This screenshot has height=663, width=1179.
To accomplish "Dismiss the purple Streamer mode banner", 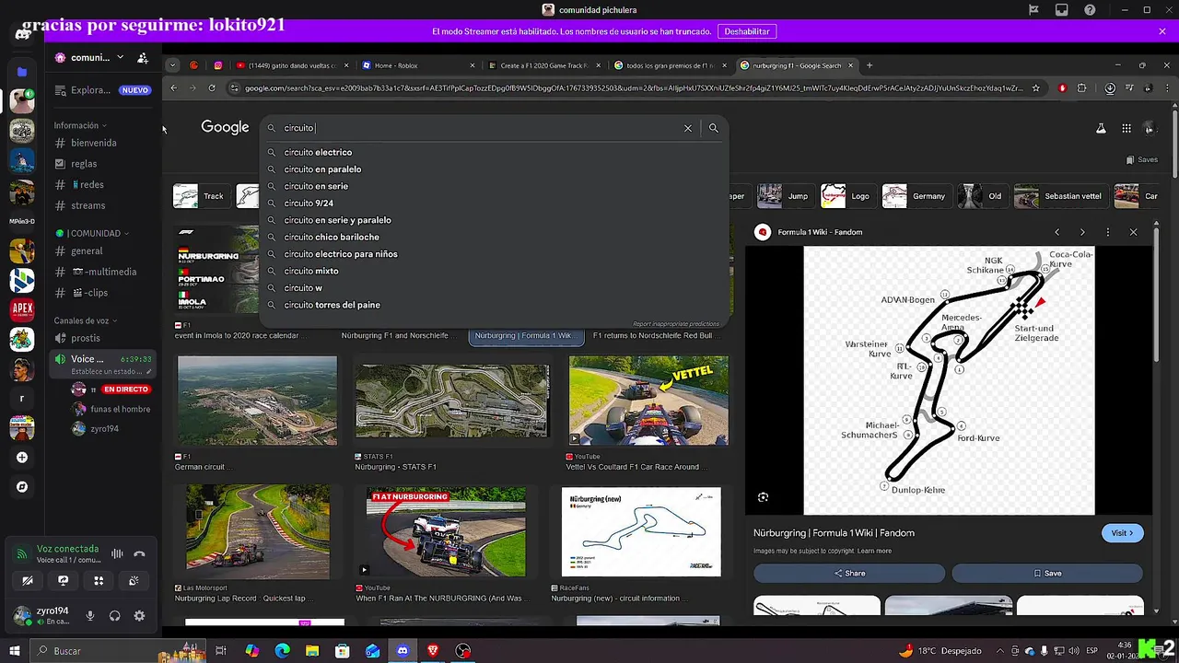I will 1162,31.
